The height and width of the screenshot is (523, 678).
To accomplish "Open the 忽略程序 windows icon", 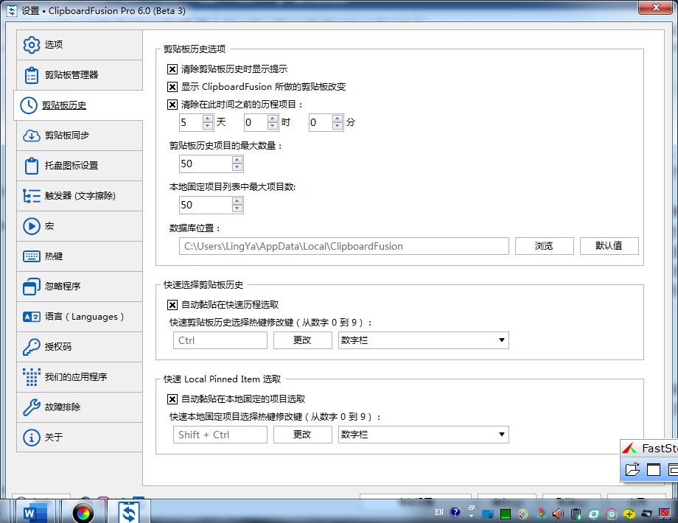I will tap(32, 286).
